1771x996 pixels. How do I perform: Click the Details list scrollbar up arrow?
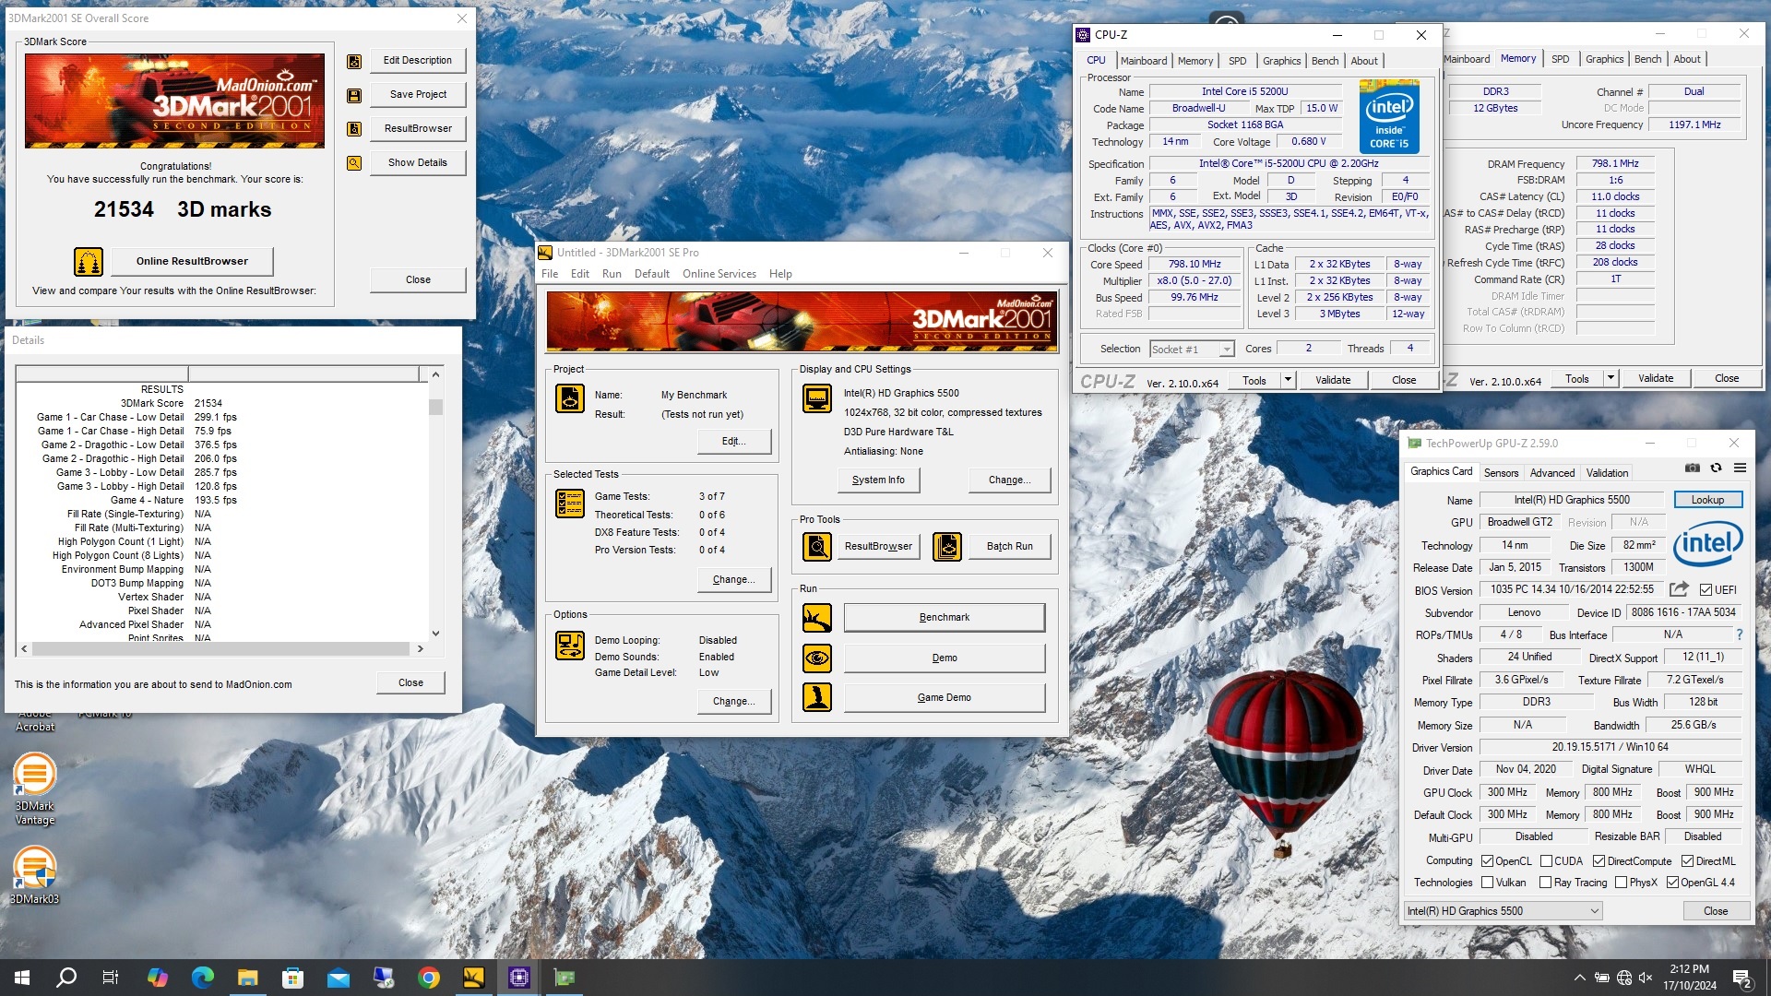[435, 374]
